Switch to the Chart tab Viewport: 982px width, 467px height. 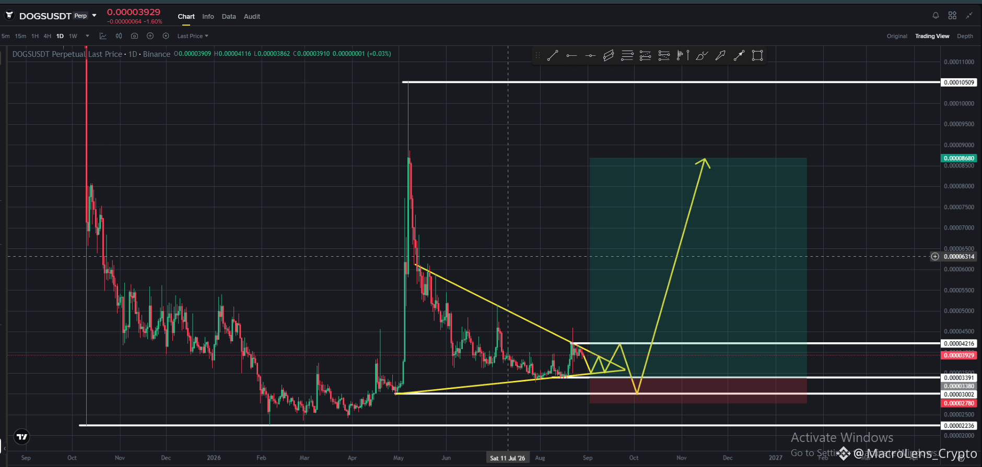pyautogui.click(x=186, y=17)
